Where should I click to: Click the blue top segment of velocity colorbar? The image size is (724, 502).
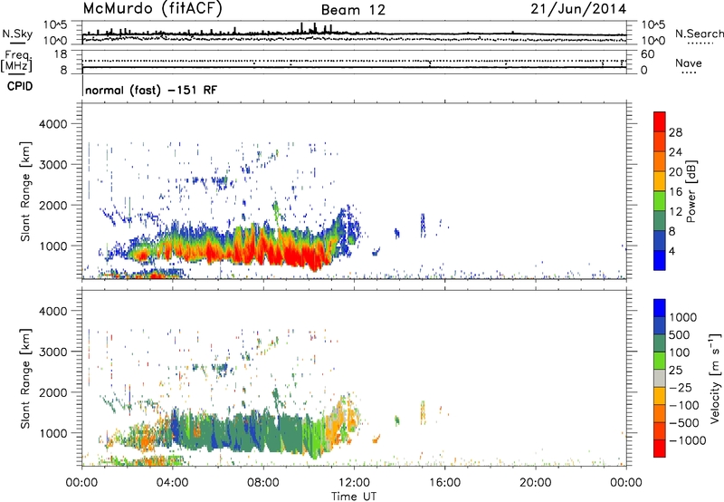pos(660,308)
